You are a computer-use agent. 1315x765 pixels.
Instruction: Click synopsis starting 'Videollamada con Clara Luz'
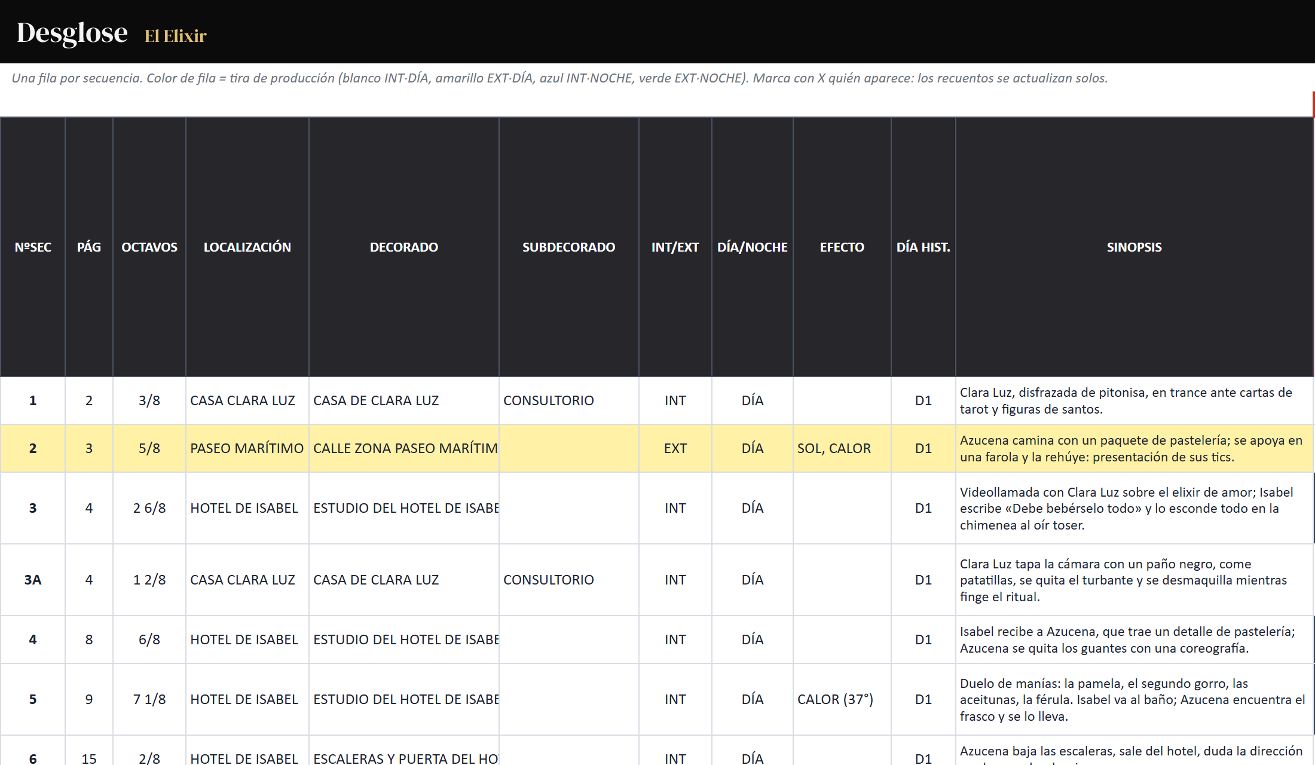[1134, 508]
